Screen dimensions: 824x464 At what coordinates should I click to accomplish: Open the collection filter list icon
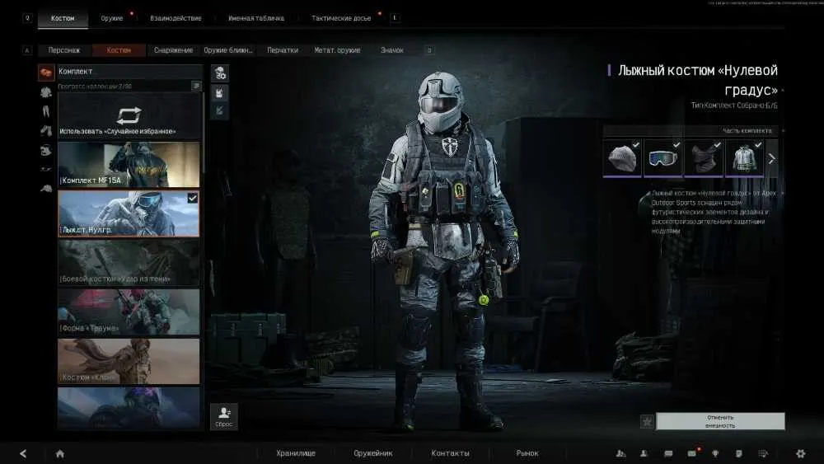[x=196, y=86]
